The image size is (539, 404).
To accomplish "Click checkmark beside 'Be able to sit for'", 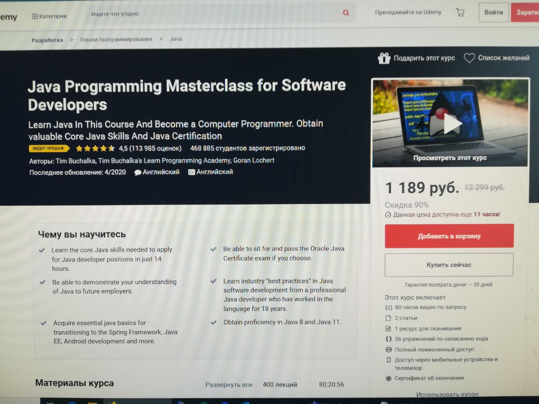I will click(213, 249).
